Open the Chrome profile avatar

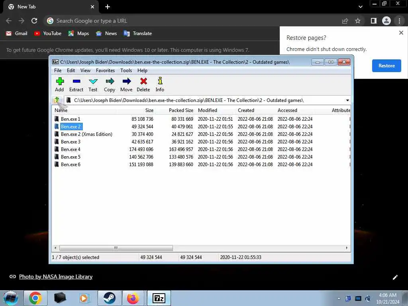tap(386, 21)
